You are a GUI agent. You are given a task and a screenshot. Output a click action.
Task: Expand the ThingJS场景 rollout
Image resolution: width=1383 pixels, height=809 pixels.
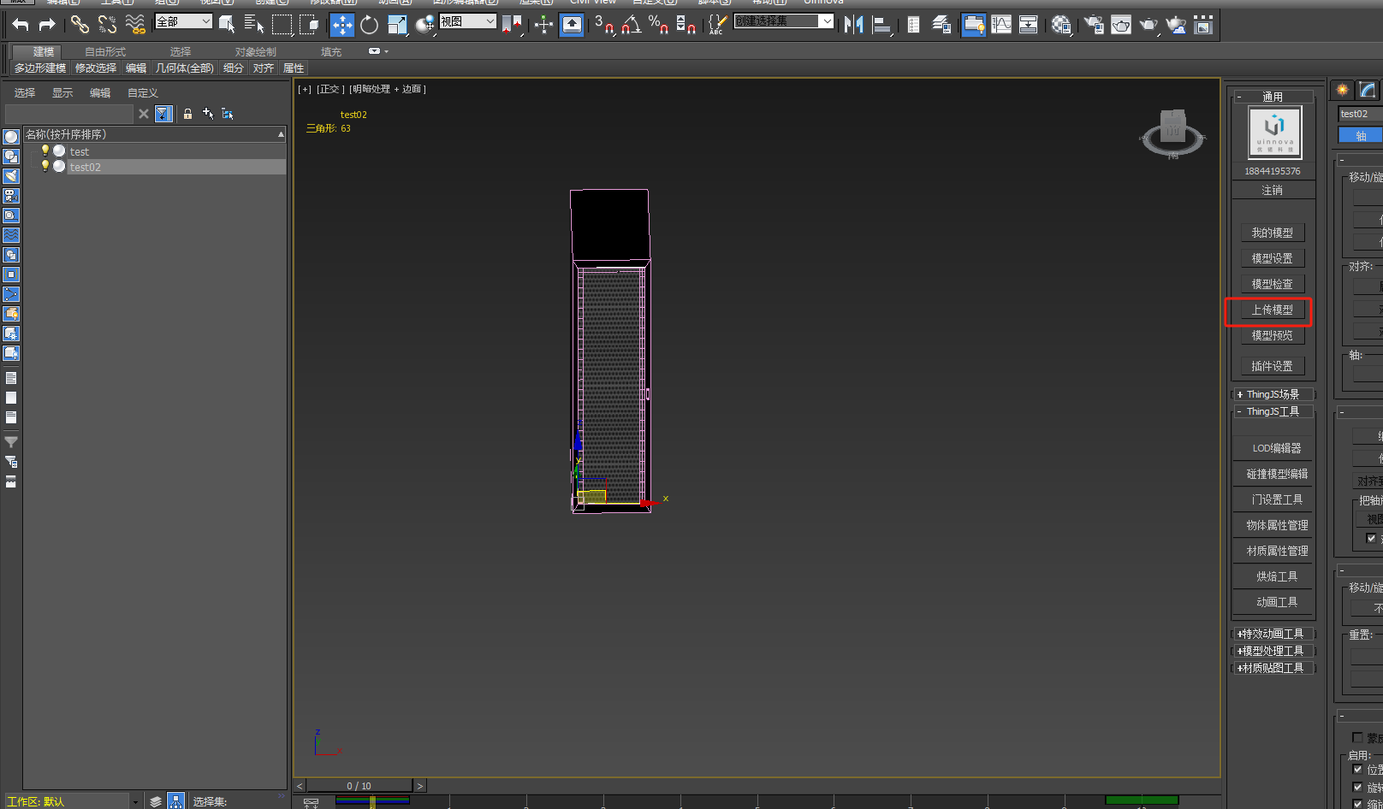1273,394
